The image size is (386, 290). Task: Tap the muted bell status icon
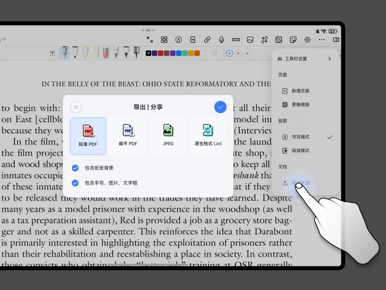click(318, 31)
